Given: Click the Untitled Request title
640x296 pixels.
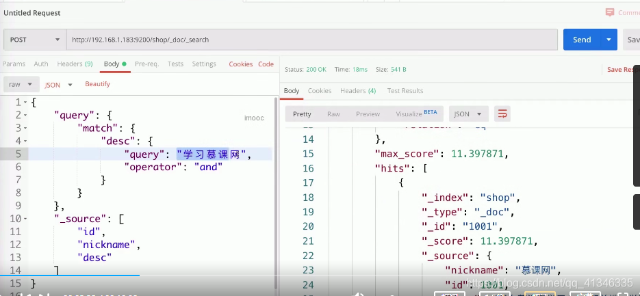Looking at the screenshot, I should pyautogui.click(x=32, y=13).
